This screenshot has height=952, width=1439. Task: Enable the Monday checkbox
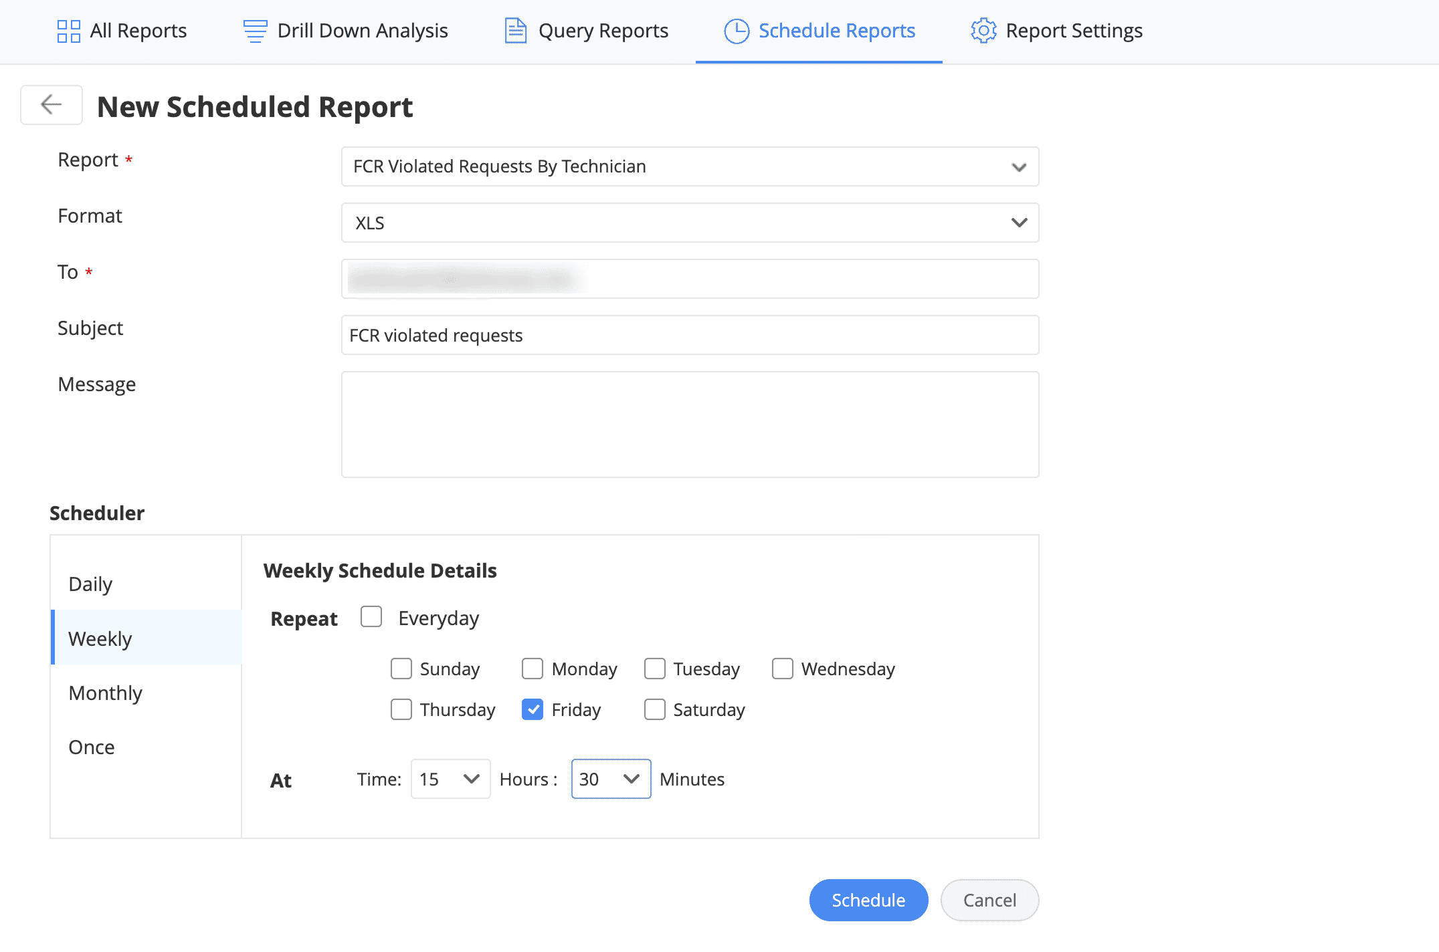[x=533, y=669]
